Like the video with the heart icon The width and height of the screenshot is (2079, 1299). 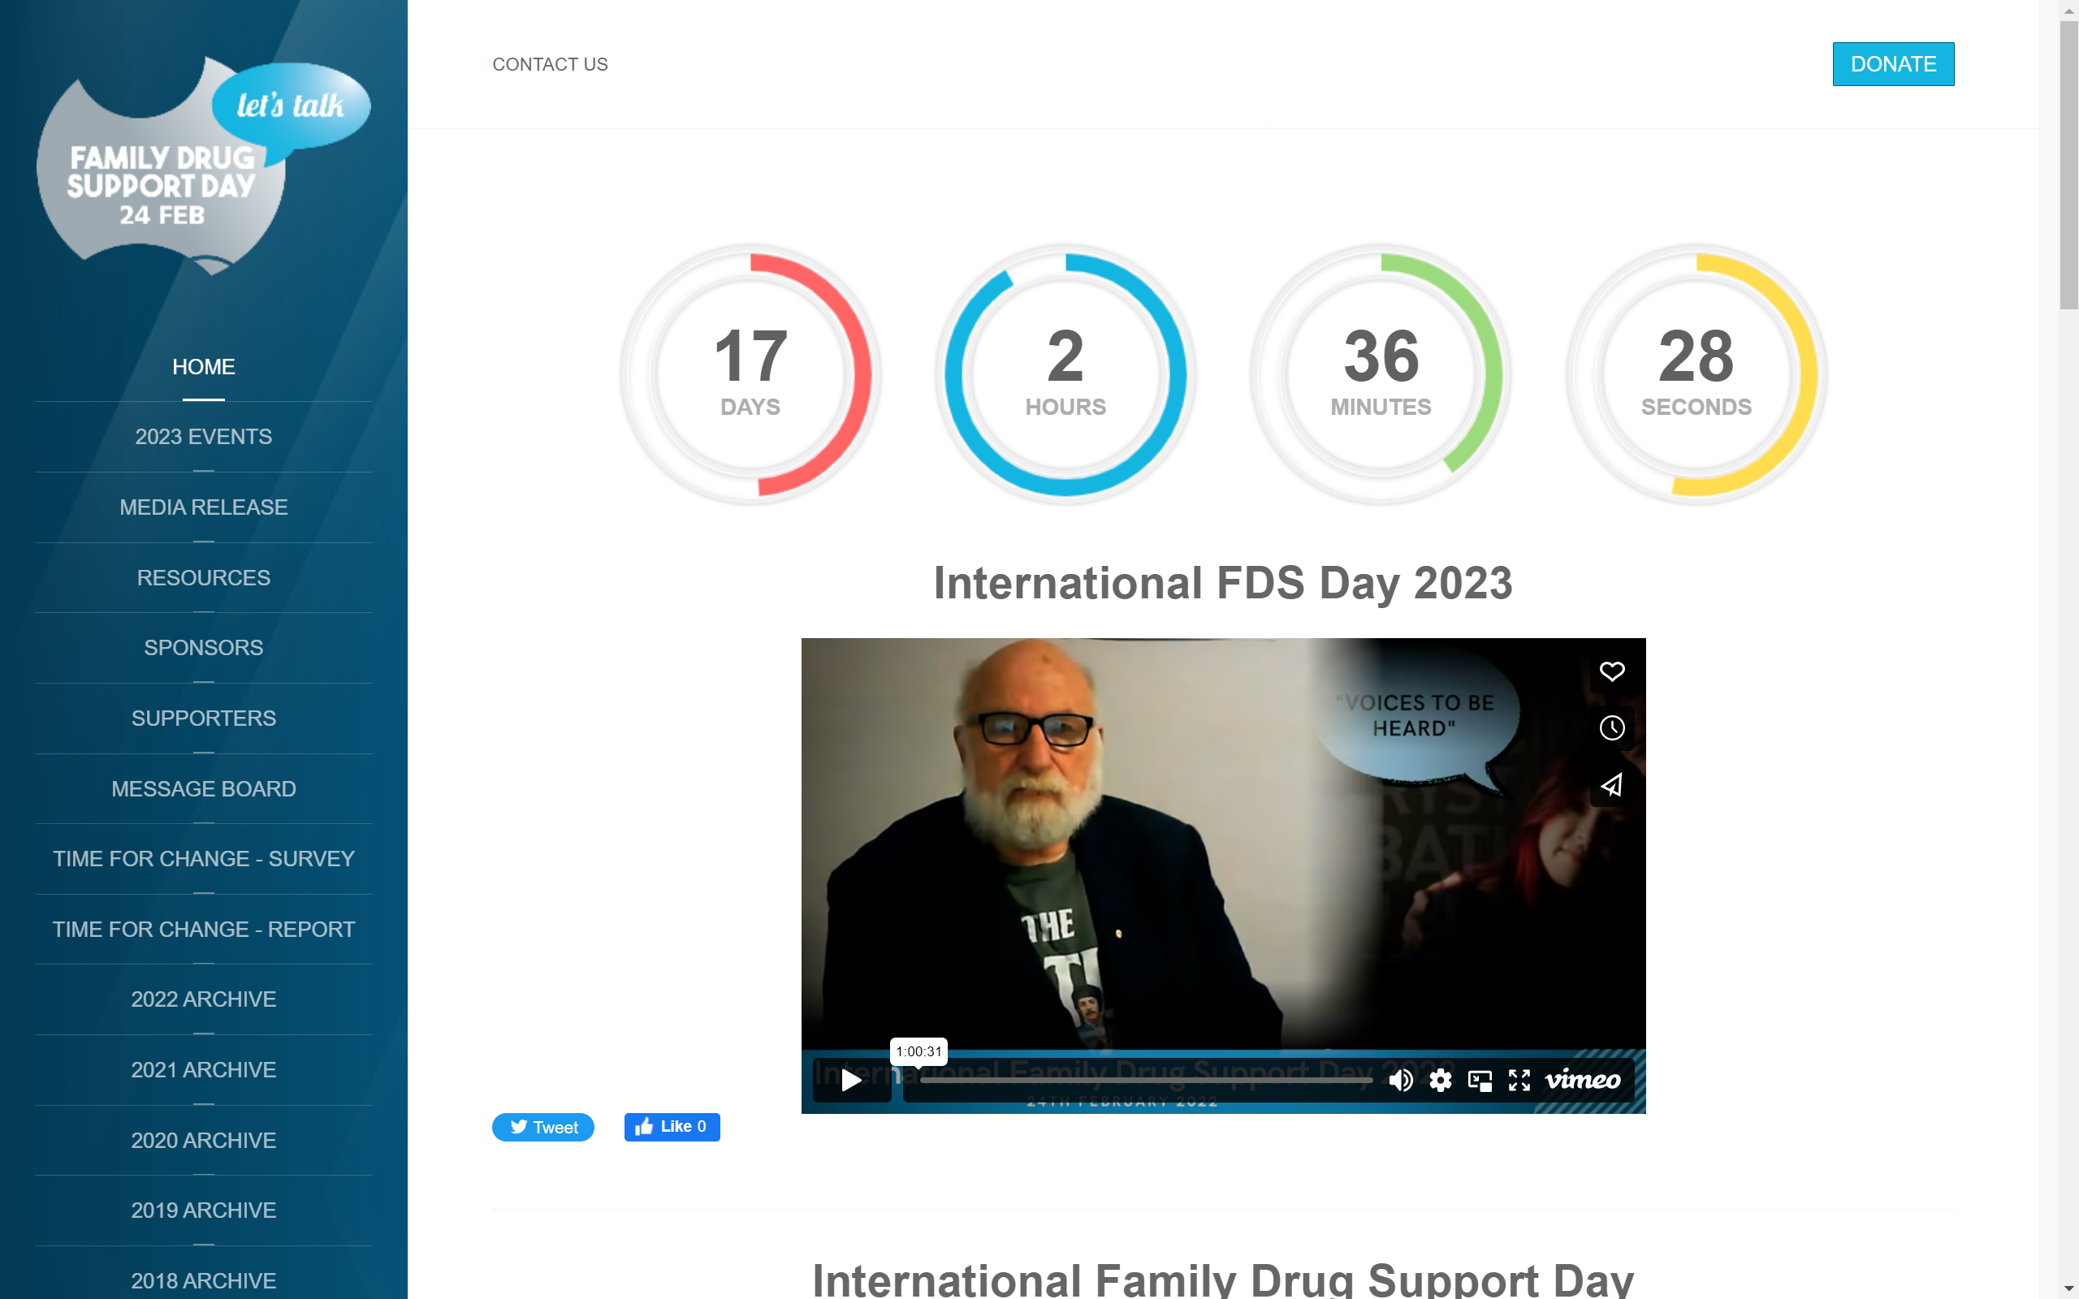pyautogui.click(x=1612, y=671)
